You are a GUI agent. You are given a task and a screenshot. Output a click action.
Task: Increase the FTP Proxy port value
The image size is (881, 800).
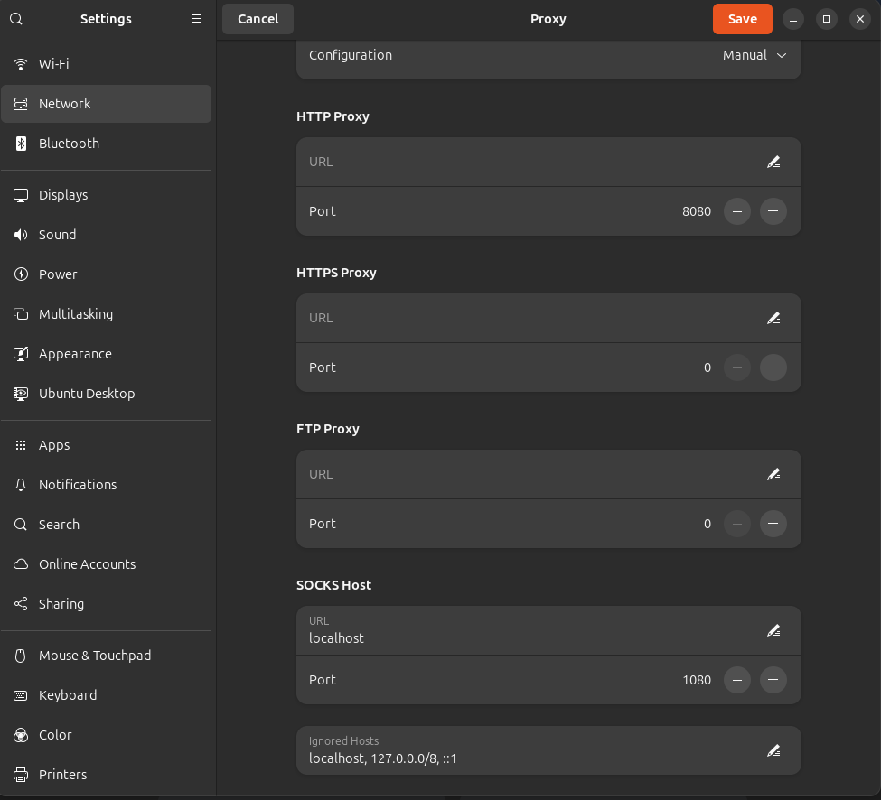(x=773, y=524)
